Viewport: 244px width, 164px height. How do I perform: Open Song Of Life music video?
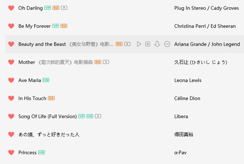[98, 116]
